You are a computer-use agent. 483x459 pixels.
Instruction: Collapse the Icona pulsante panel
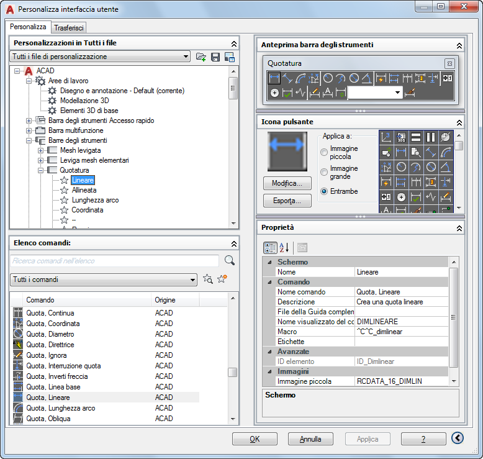pyautogui.click(x=459, y=123)
